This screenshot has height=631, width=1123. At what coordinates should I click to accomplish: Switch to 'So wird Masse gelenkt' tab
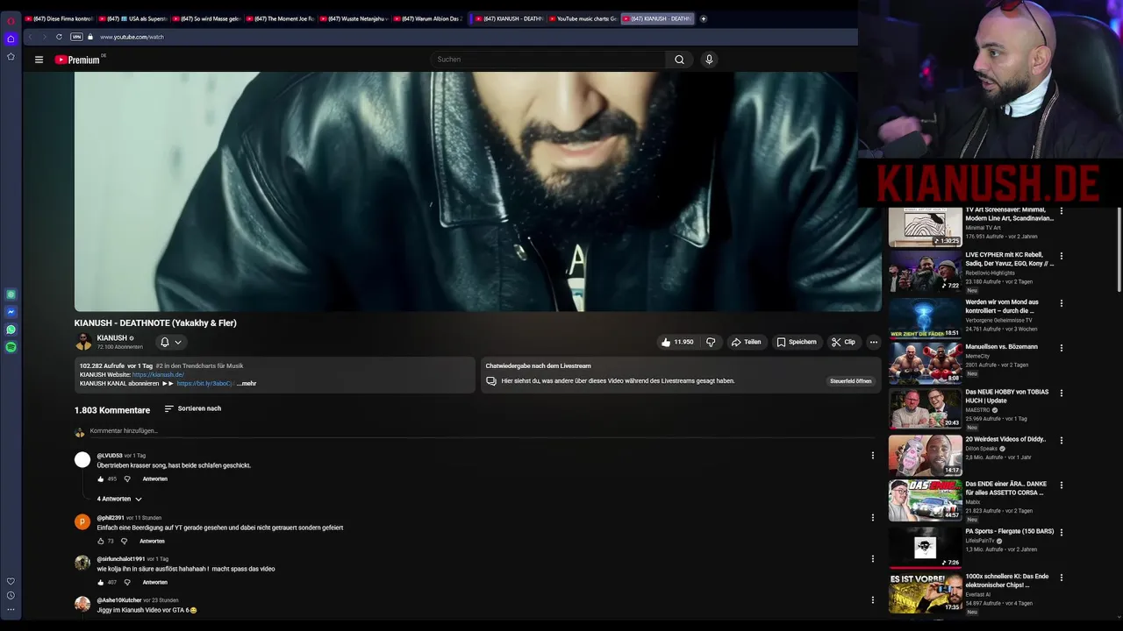(207, 18)
